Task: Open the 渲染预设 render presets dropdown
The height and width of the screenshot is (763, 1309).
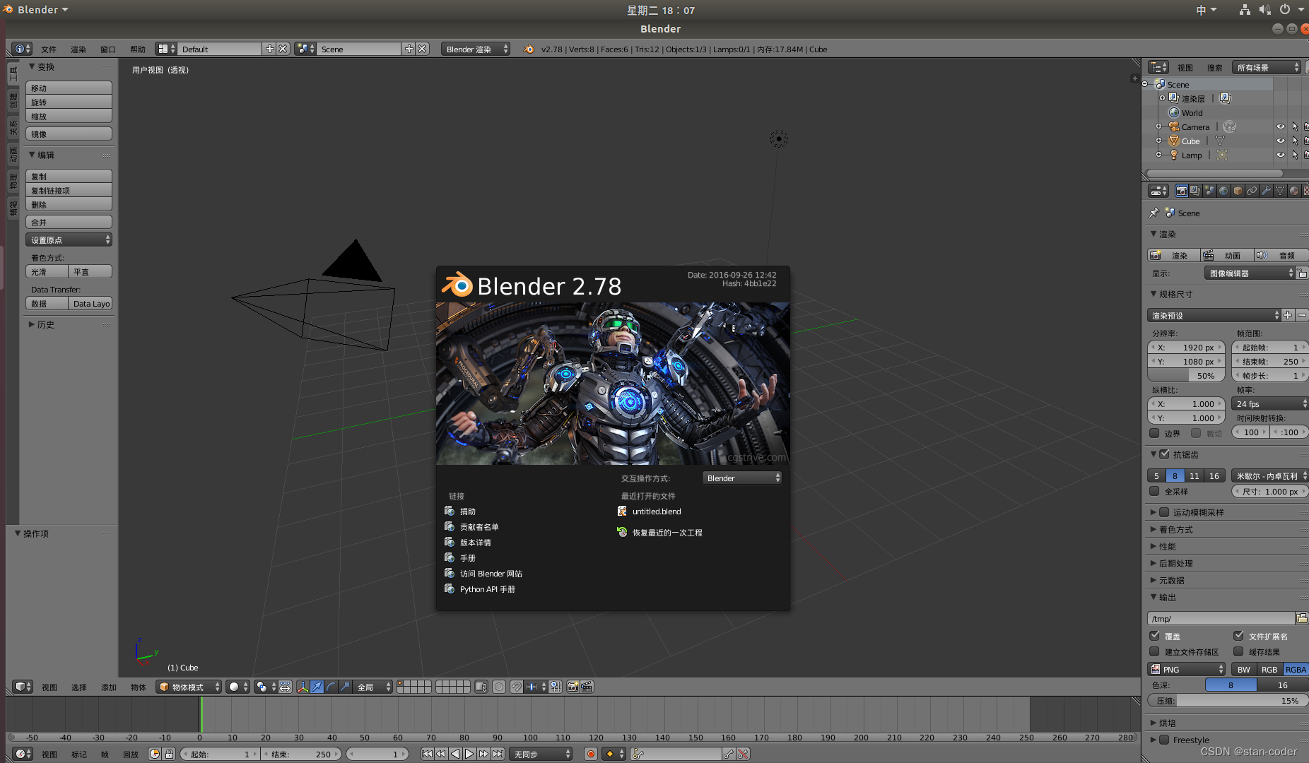Action: [1214, 315]
